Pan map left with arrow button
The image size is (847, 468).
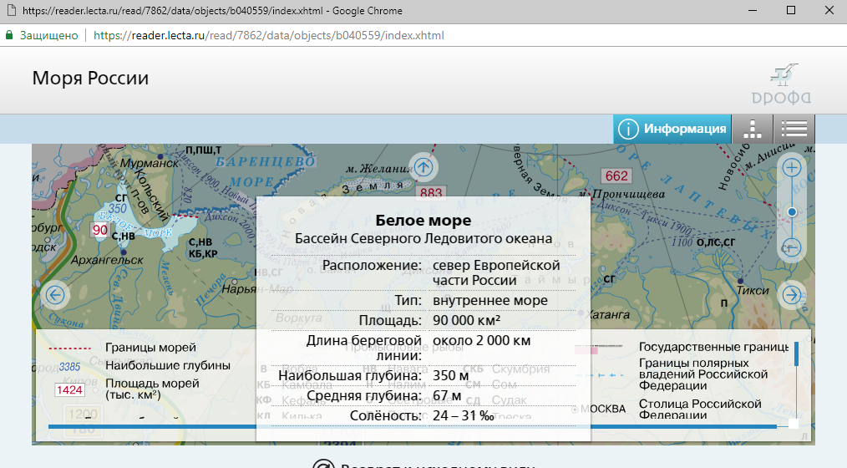pyautogui.click(x=55, y=295)
